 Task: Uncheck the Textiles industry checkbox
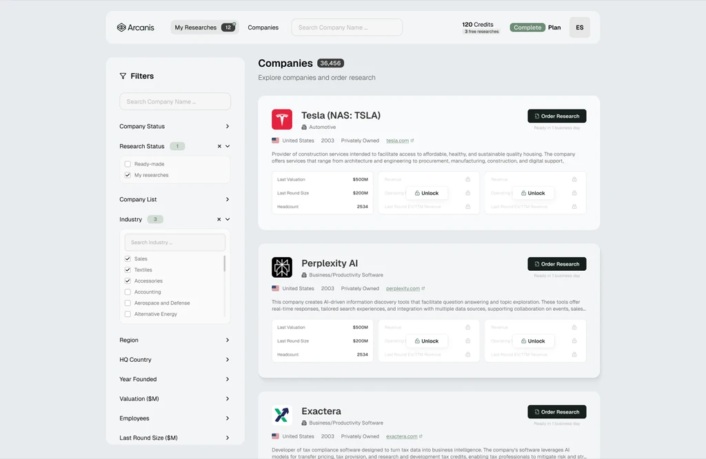(128, 270)
